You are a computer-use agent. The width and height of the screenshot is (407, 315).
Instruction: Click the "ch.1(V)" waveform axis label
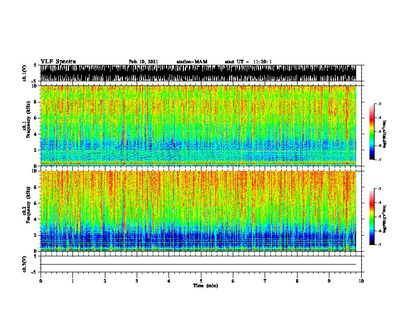coord(24,73)
